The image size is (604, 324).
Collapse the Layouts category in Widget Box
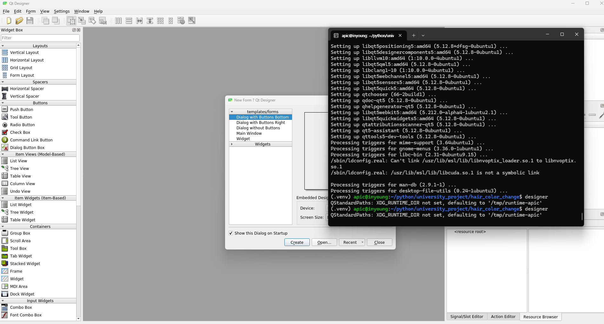pyautogui.click(x=3, y=46)
